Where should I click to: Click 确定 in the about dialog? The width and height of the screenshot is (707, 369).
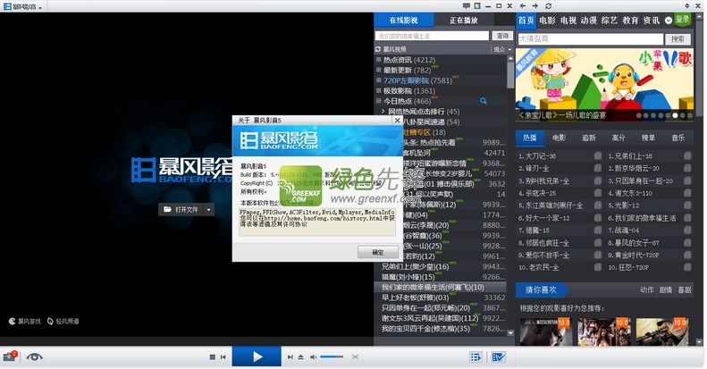(x=378, y=252)
